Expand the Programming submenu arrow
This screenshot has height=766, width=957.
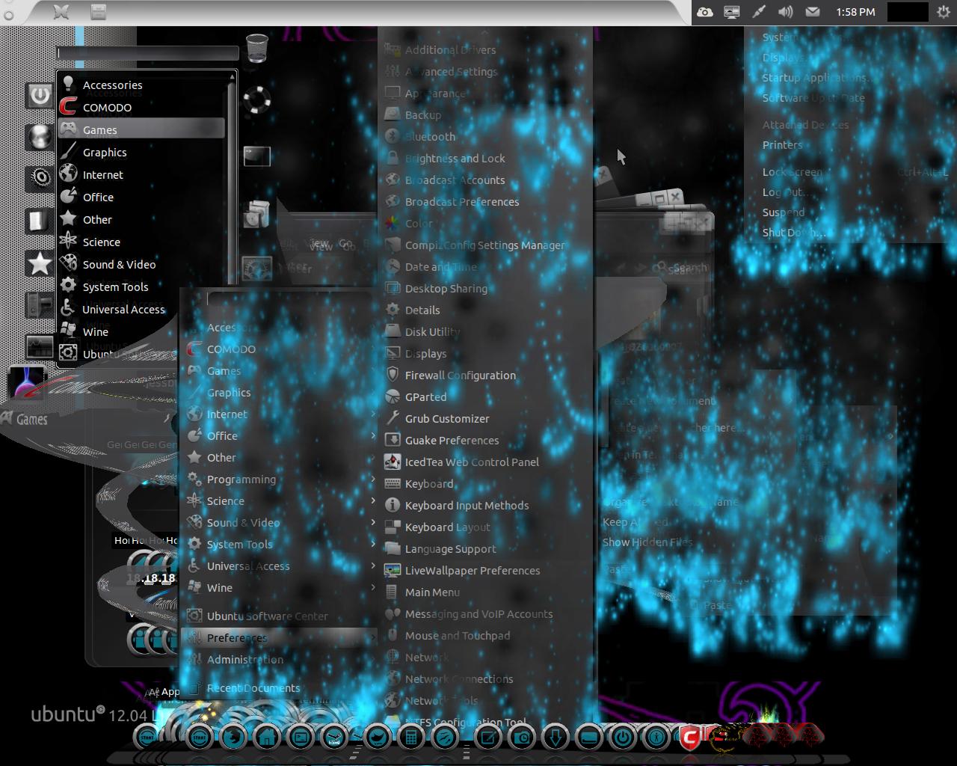pos(373,479)
